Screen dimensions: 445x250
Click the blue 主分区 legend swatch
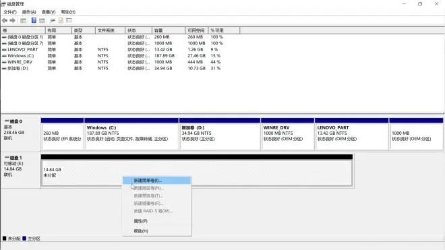(24, 239)
